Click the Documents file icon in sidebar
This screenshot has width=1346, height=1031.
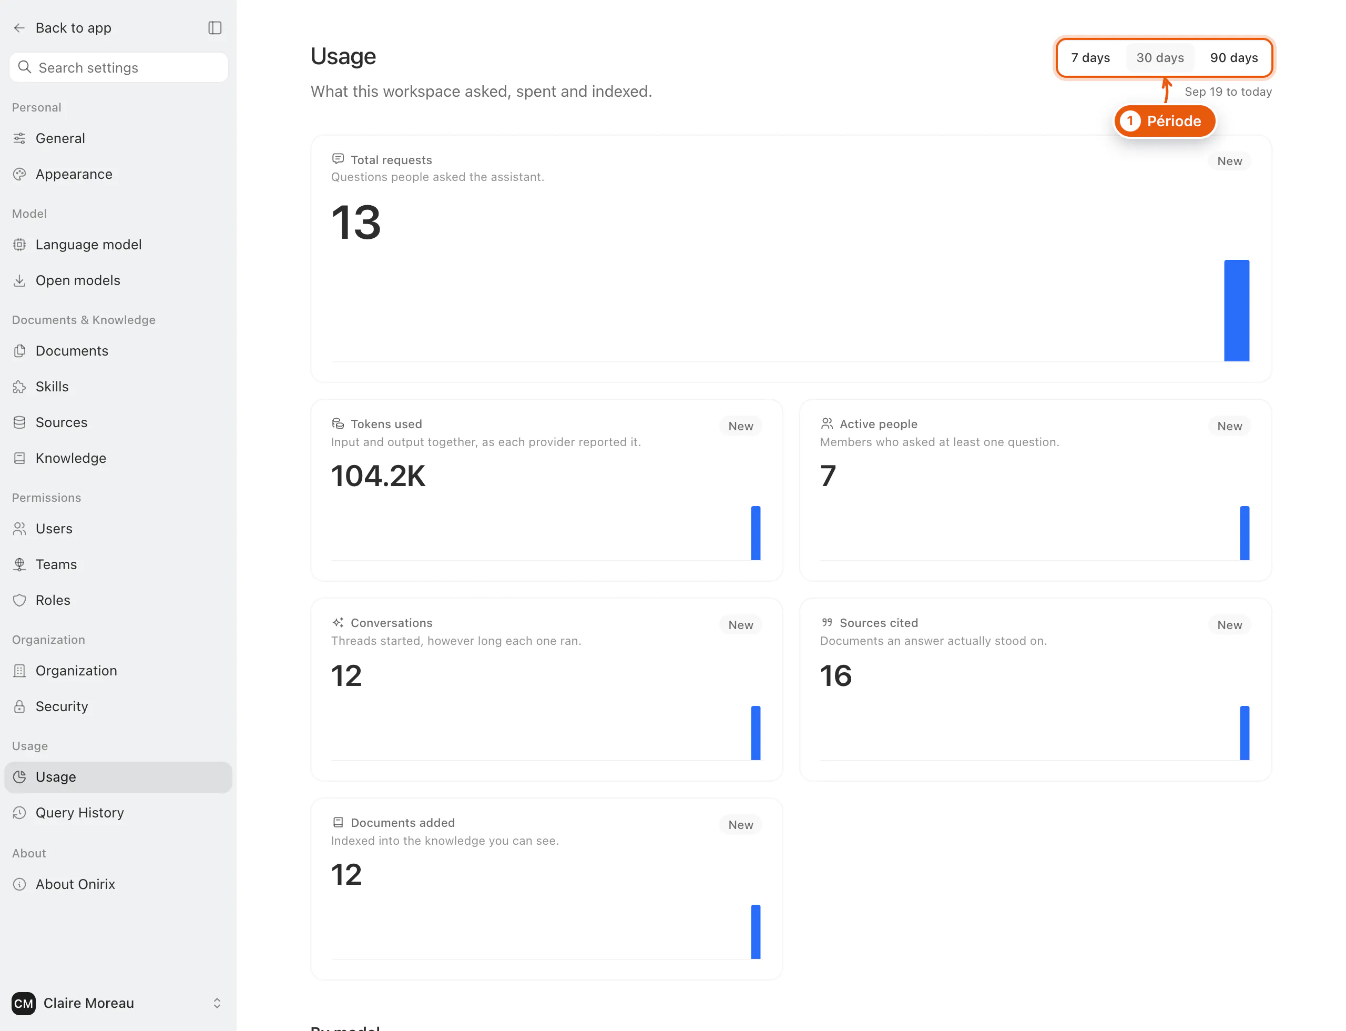coord(19,350)
